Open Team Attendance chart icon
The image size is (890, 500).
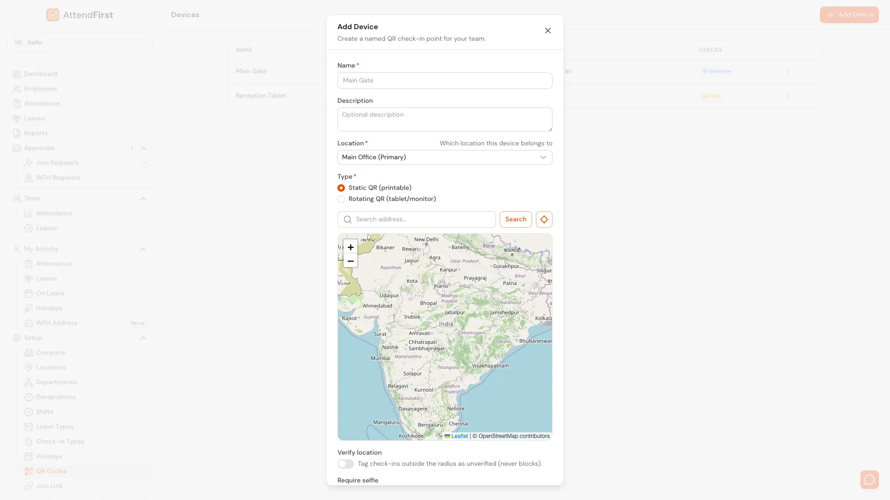tap(29, 213)
